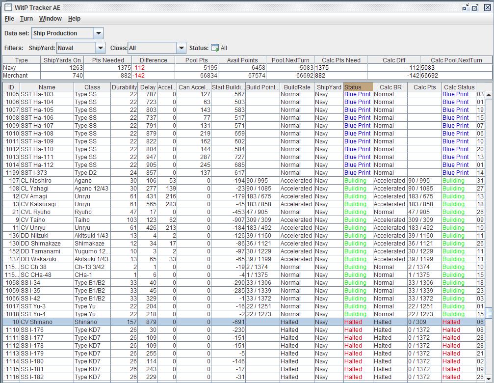
Task: Open the Help menu
Action: tap(75, 19)
